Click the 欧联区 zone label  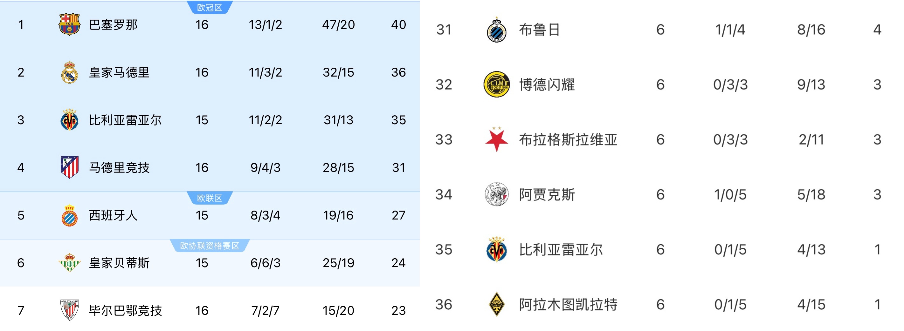(x=209, y=198)
